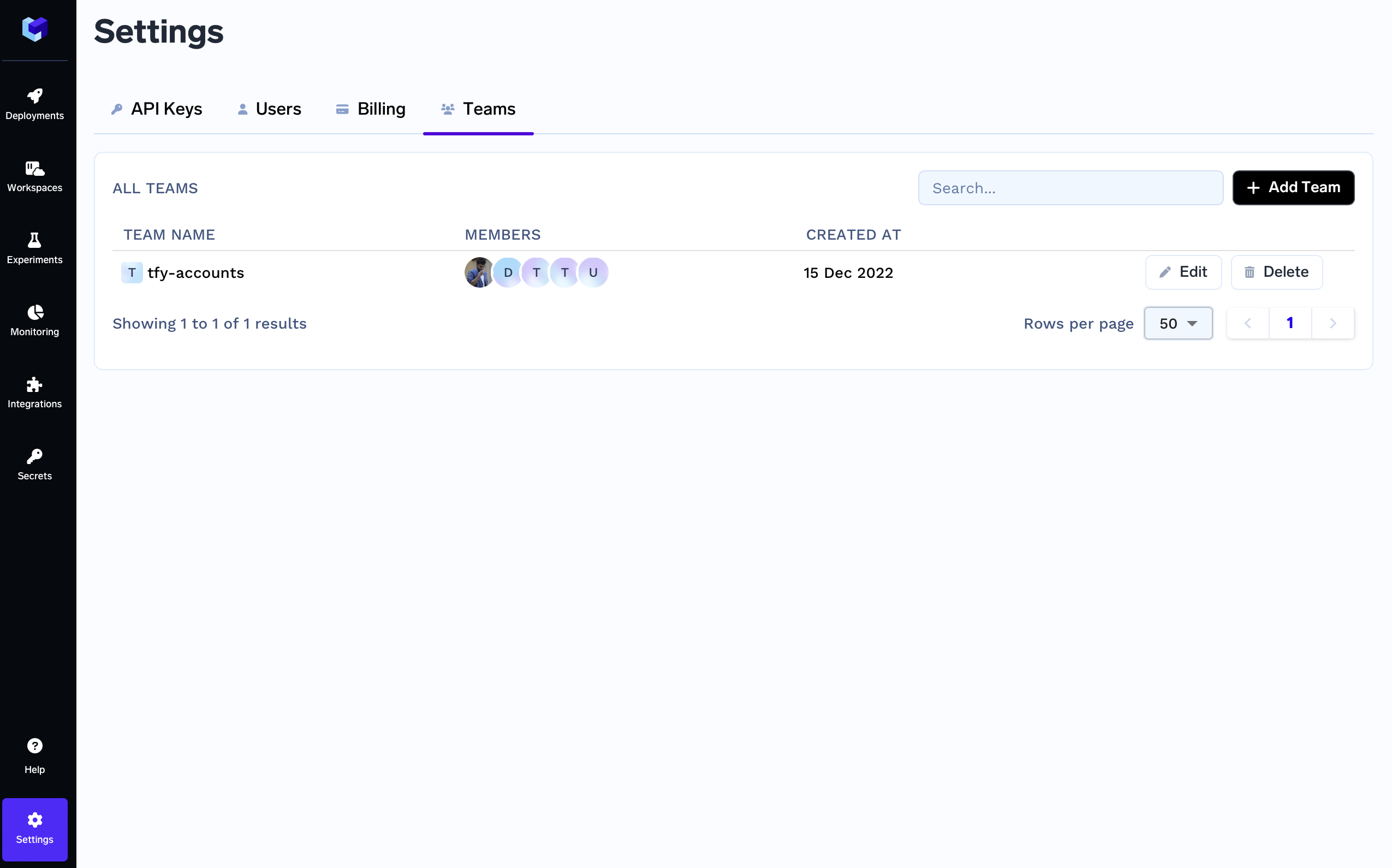This screenshot has height=868, width=1392.
Task: Click the U member avatar
Action: [593, 273]
